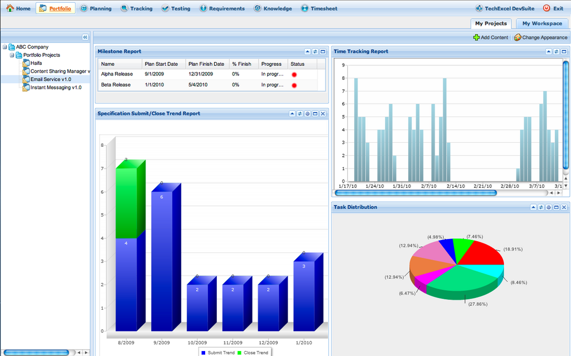
Task: Click the Progress column header
Action: coord(273,64)
